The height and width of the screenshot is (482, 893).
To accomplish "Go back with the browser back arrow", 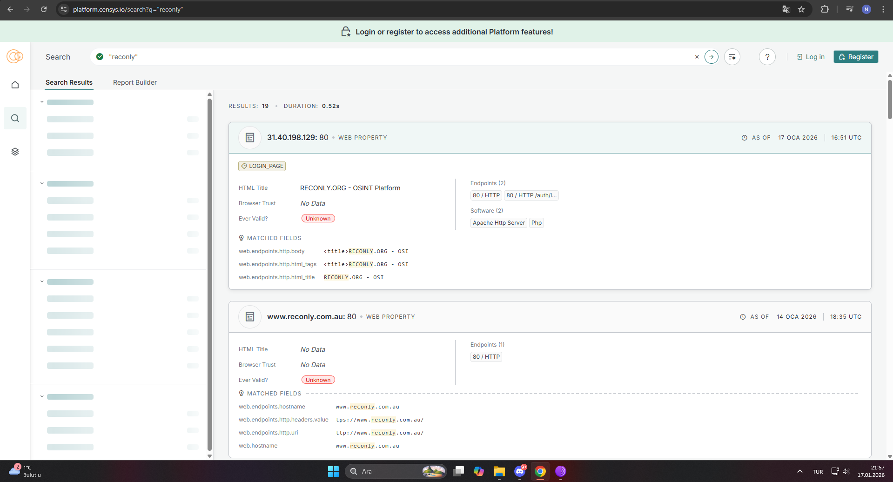I will (x=10, y=9).
